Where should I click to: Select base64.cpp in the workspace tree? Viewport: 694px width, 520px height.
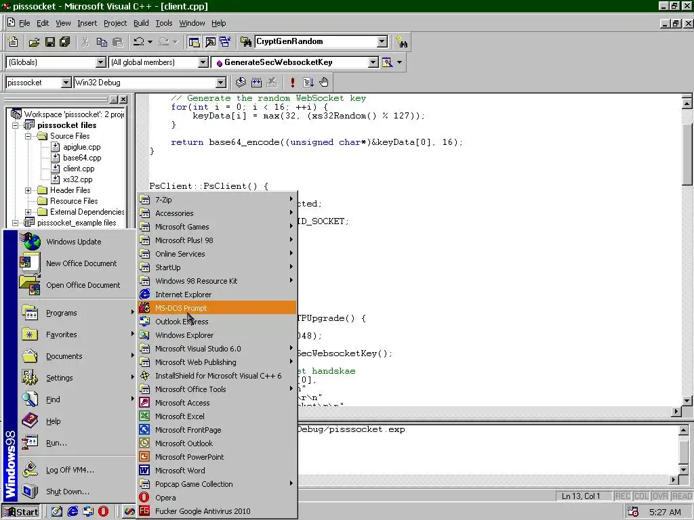(82, 158)
